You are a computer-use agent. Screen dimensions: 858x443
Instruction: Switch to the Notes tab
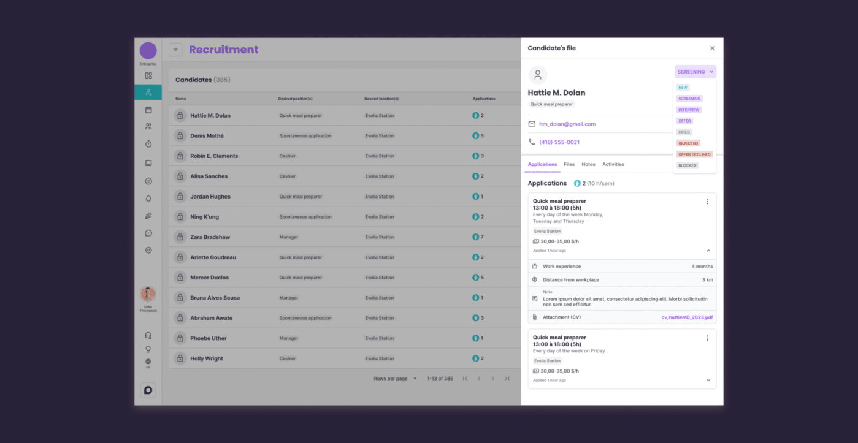[588, 164]
